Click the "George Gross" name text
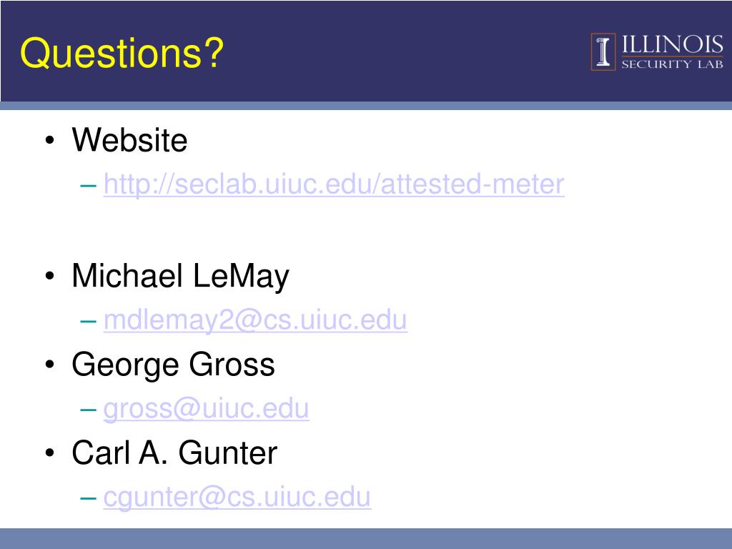Image resolution: width=732 pixels, height=549 pixels. (173, 365)
